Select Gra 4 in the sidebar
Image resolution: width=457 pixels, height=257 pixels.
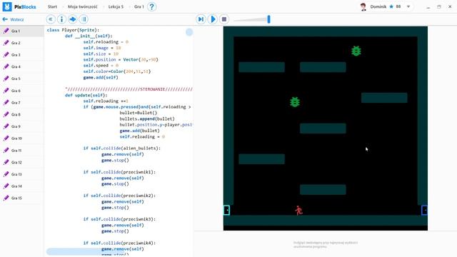(x=22, y=66)
